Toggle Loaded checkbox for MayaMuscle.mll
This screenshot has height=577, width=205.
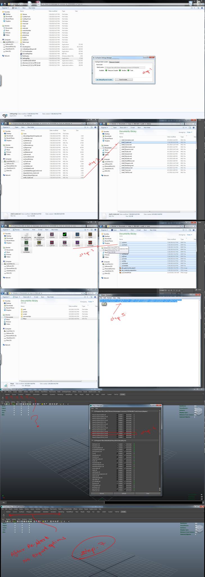[x=118, y=455]
